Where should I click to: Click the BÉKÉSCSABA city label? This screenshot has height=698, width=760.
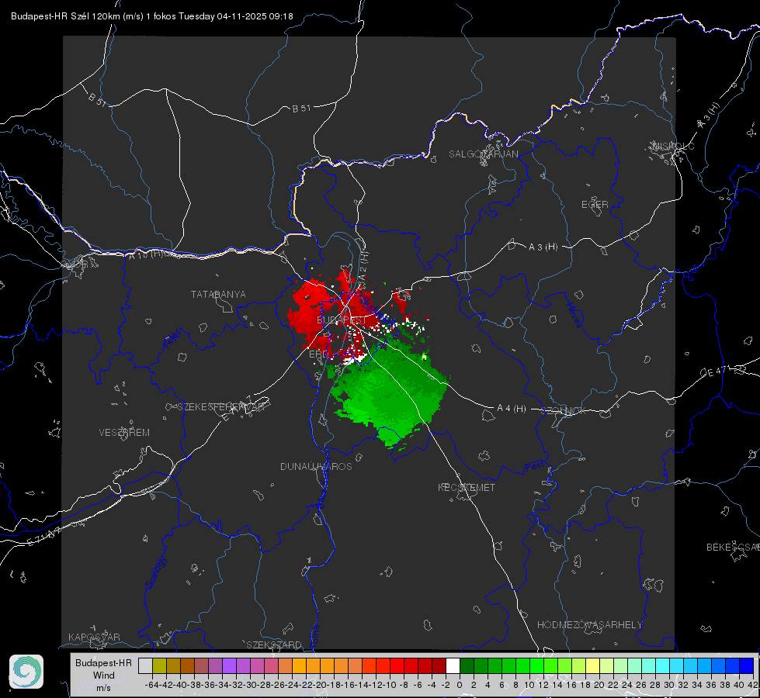point(733,548)
